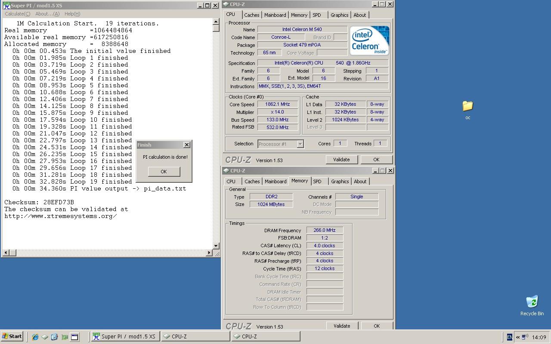Open the Help menu in Super PI

click(x=72, y=14)
